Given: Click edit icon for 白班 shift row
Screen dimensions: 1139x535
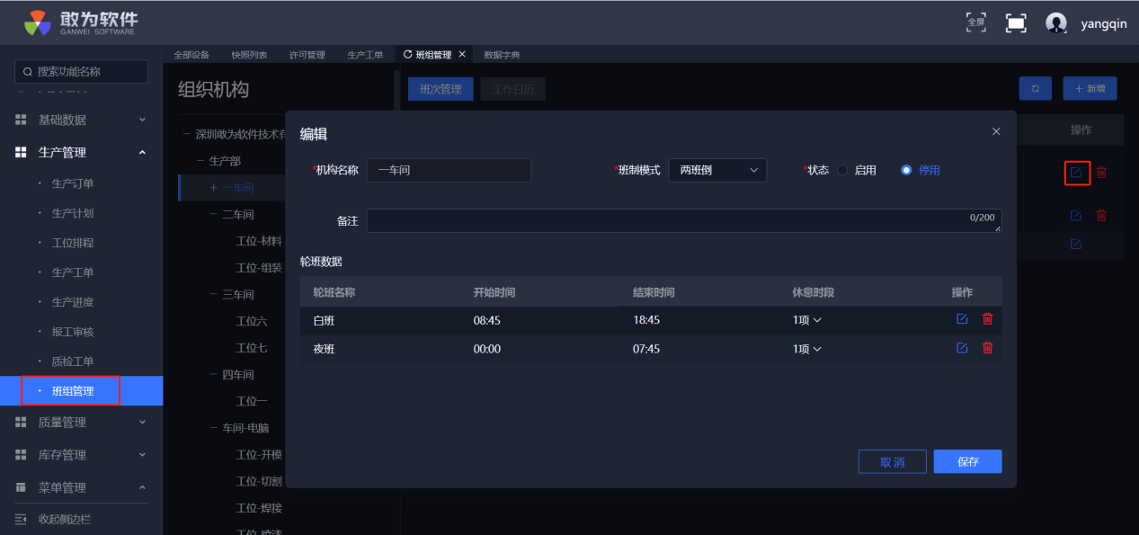Looking at the screenshot, I should click(962, 319).
